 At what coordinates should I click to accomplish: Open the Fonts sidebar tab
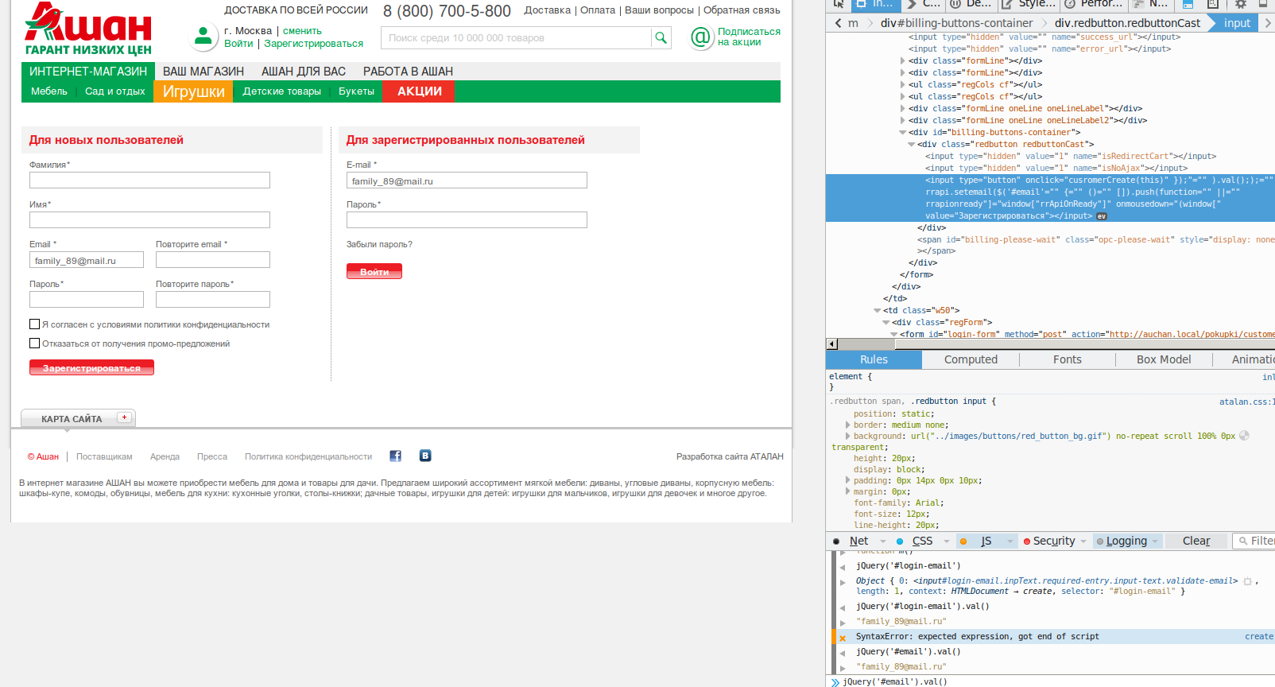tap(1068, 359)
